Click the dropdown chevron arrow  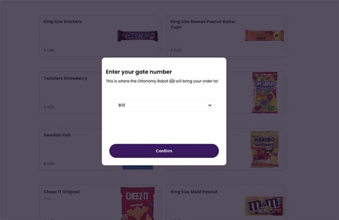pyautogui.click(x=210, y=105)
